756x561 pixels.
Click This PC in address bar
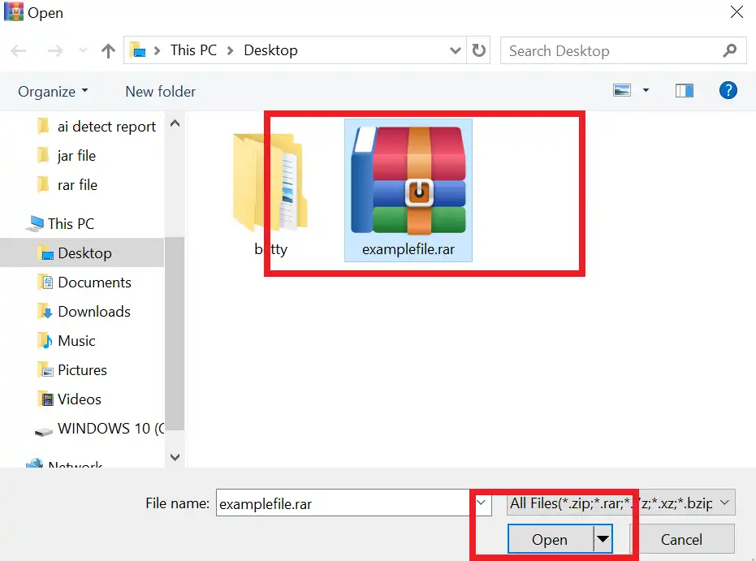point(193,50)
